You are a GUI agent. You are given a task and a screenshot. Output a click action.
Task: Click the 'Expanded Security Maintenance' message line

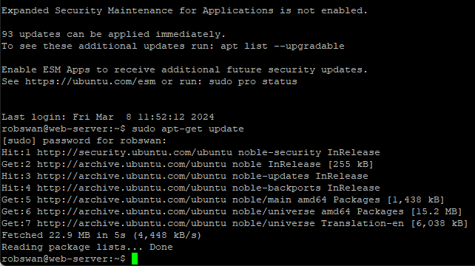coord(184,10)
